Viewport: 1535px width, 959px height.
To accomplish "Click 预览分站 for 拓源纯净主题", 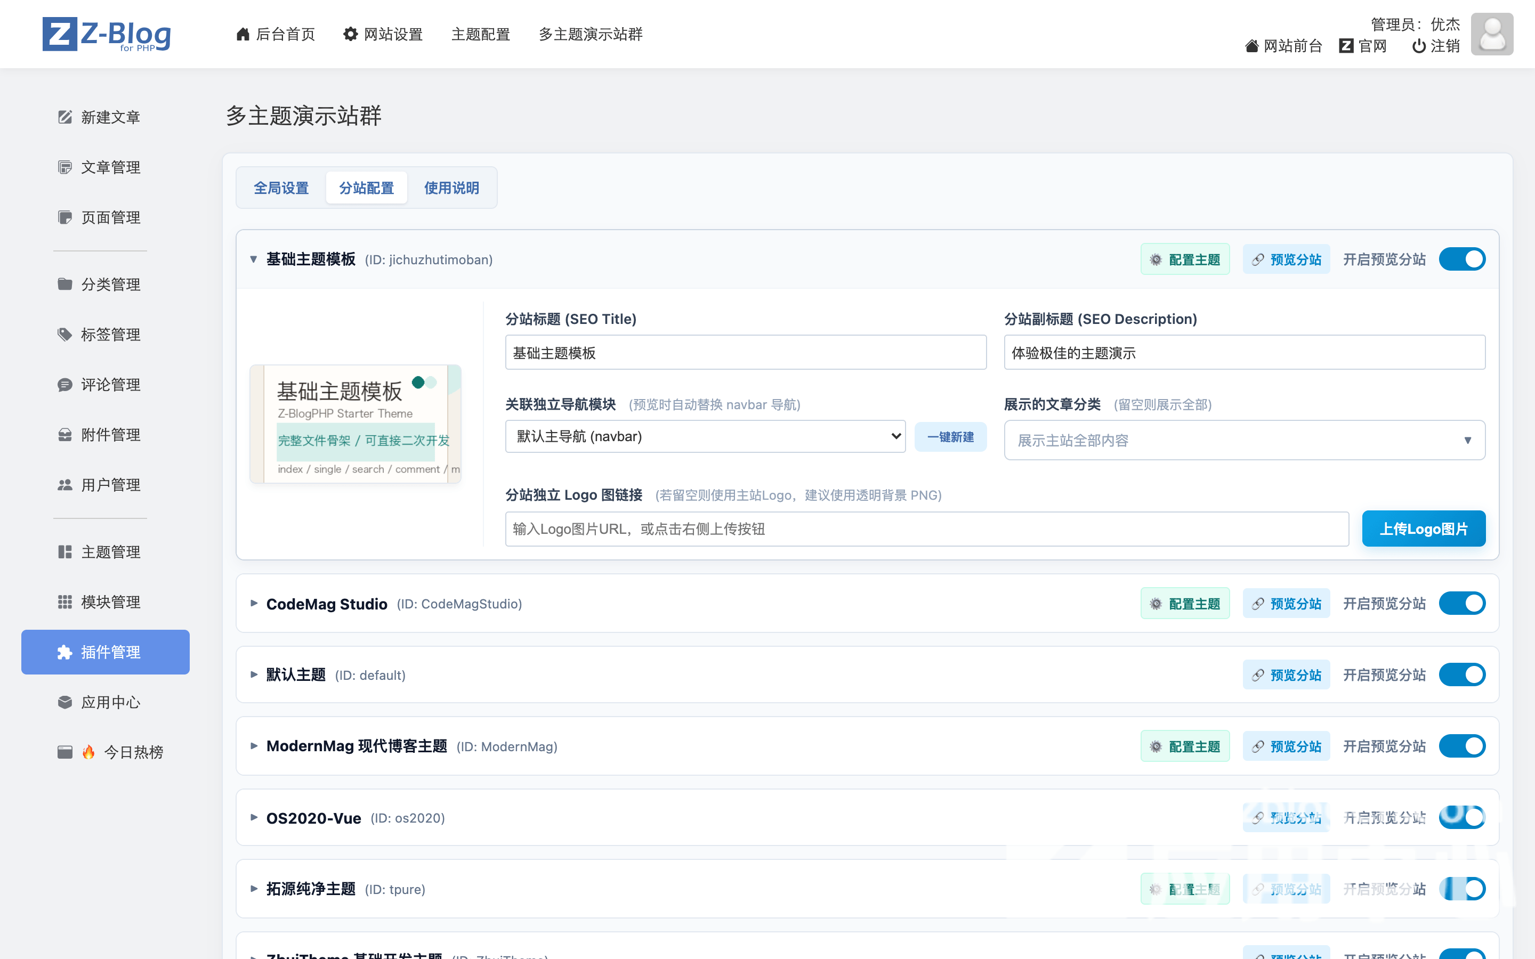I will click(1286, 889).
